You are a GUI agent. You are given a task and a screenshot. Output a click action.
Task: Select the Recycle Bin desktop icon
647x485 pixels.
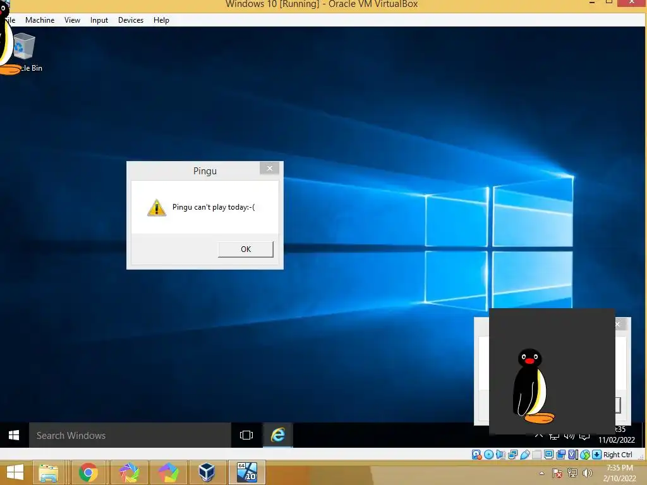tap(24, 53)
